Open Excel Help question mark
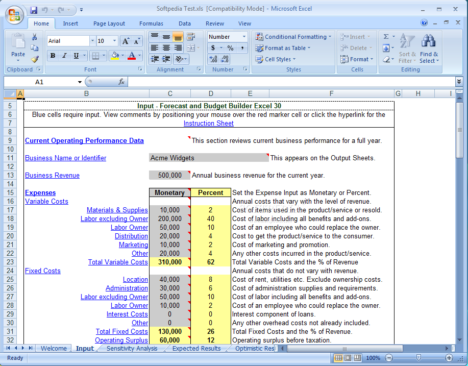 pos(424,22)
